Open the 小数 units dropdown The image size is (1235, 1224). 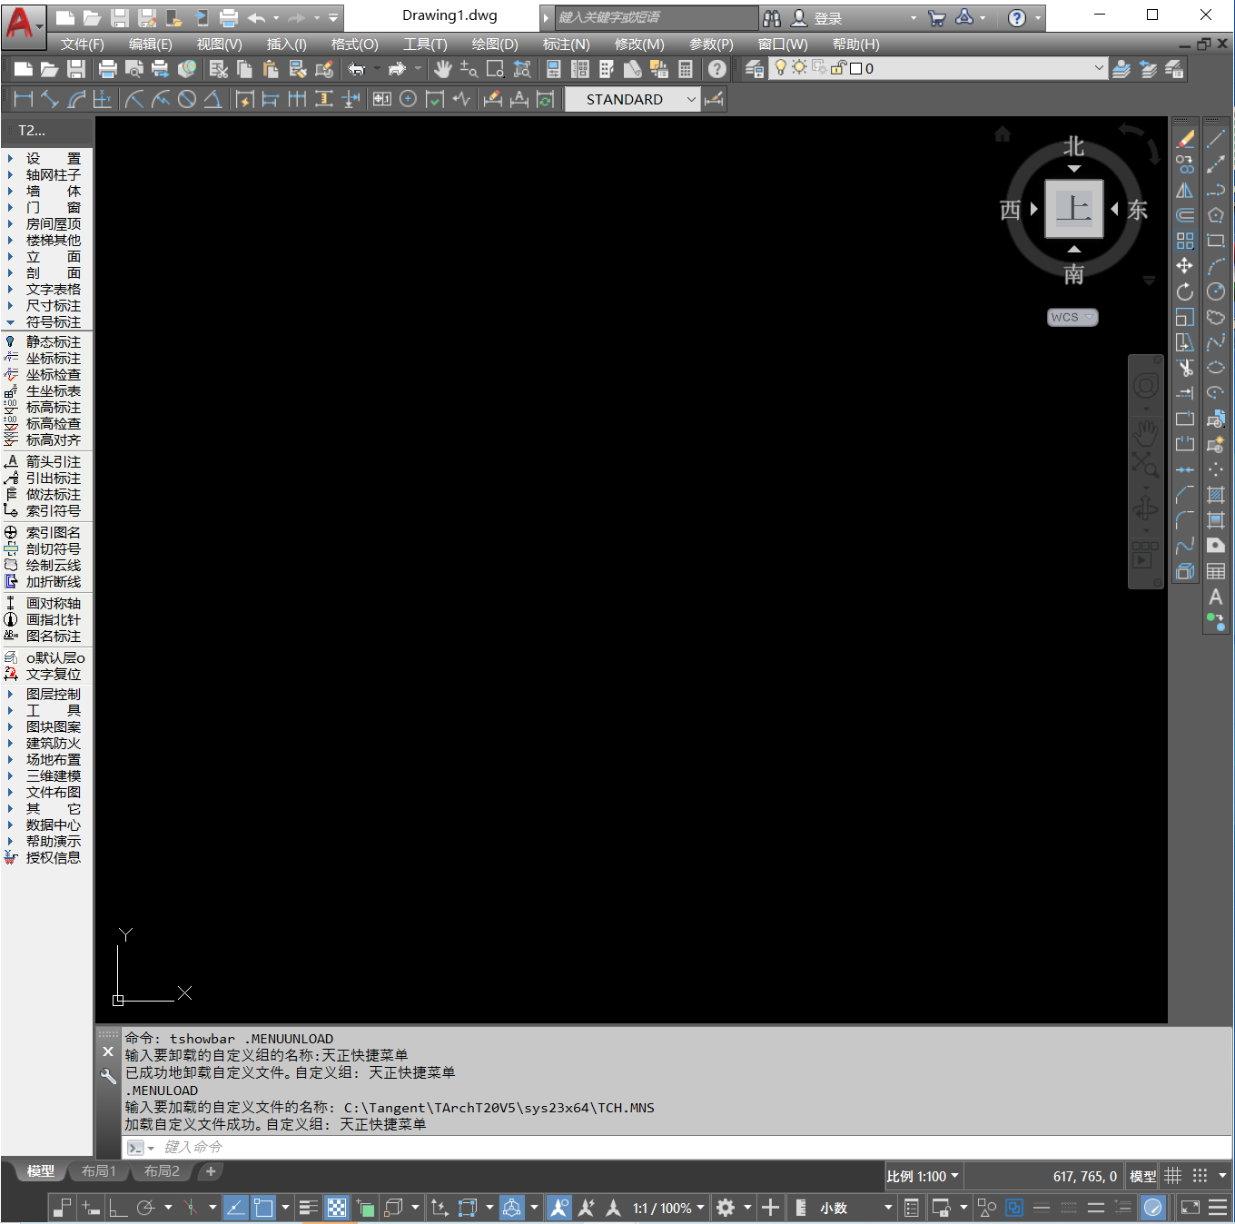pyautogui.click(x=855, y=1208)
